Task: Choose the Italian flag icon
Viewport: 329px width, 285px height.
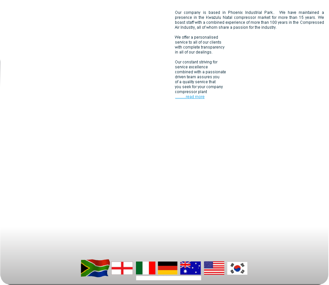Action: tap(146, 268)
